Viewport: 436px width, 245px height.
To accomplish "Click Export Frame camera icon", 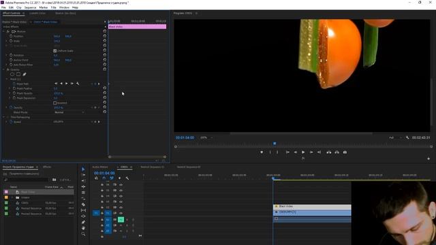I will click(345, 152).
